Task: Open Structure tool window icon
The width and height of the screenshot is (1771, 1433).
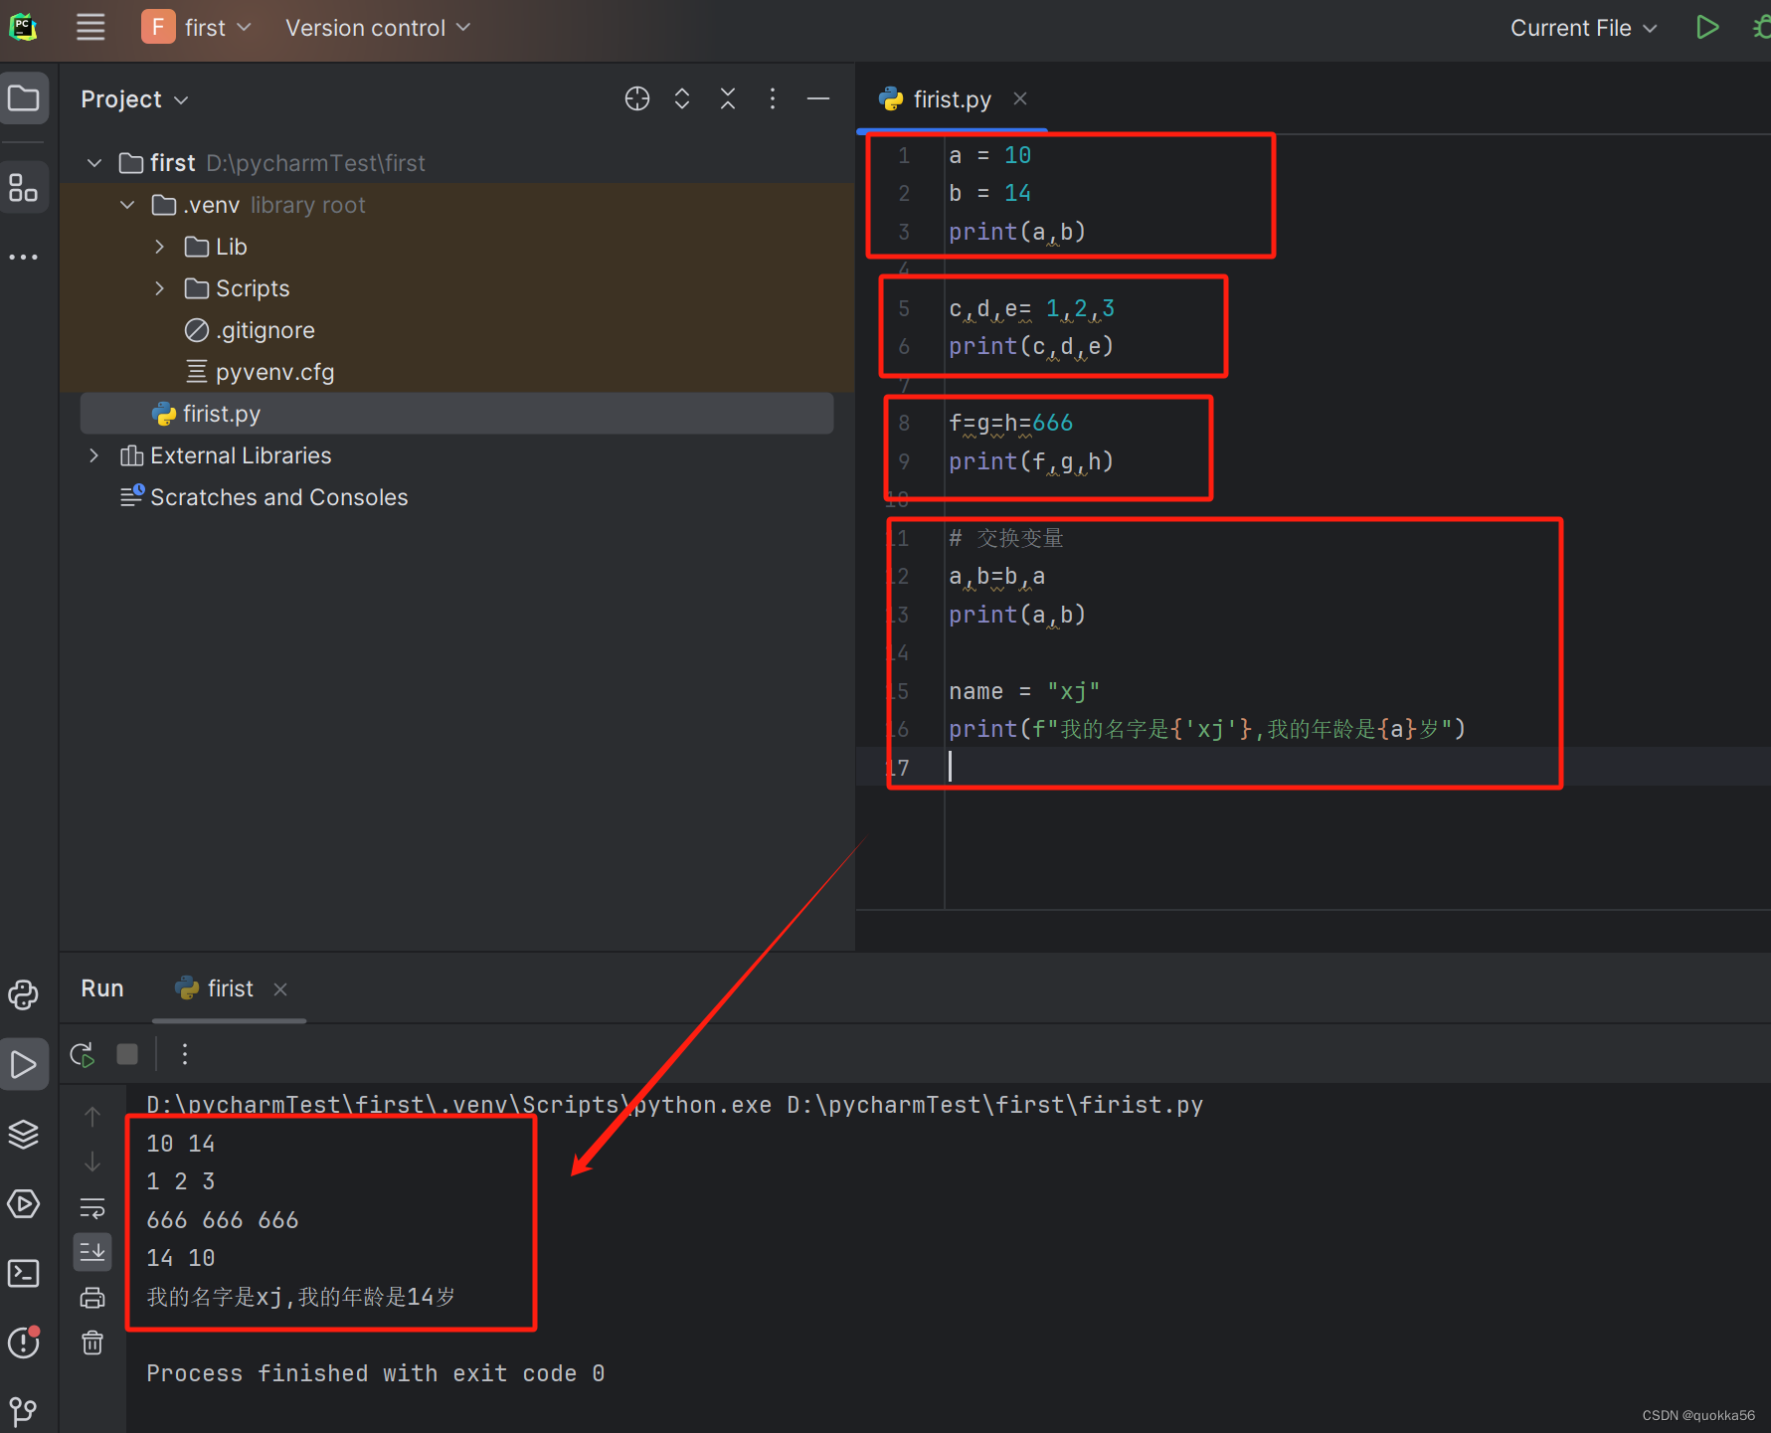Action: pyautogui.click(x=24, y=187)
